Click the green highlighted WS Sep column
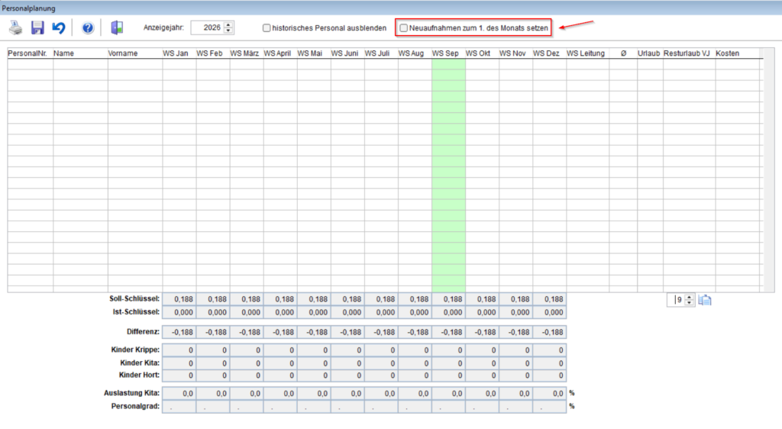 click(448, 176)
